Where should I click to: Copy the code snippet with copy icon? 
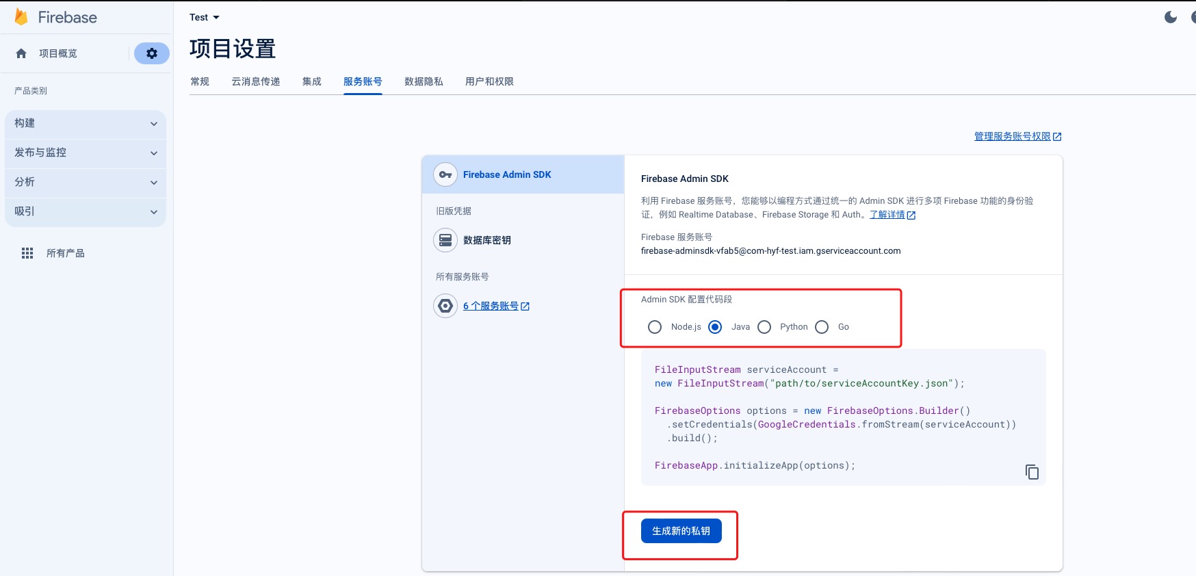click(1032, 472)
